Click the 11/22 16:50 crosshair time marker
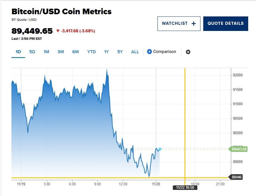This screenshot has height=196, width=256. (x=185, y=187)
